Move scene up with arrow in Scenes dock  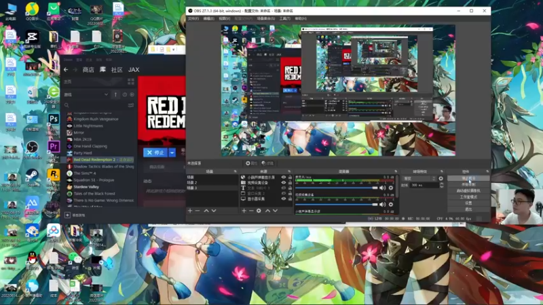coord(206,211)
